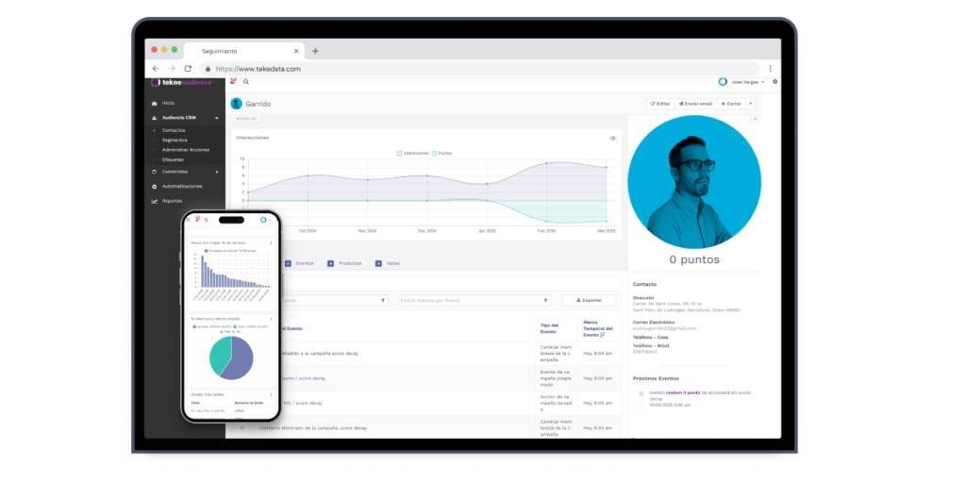966x483 pixels.
Task: Open the settings gear icon
Action: tap(775, 82)
